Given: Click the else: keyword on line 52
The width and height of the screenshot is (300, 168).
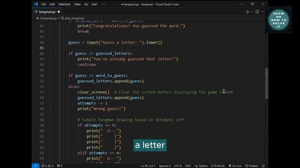Looking at the screenshot, I should click(x=74, y=87).
